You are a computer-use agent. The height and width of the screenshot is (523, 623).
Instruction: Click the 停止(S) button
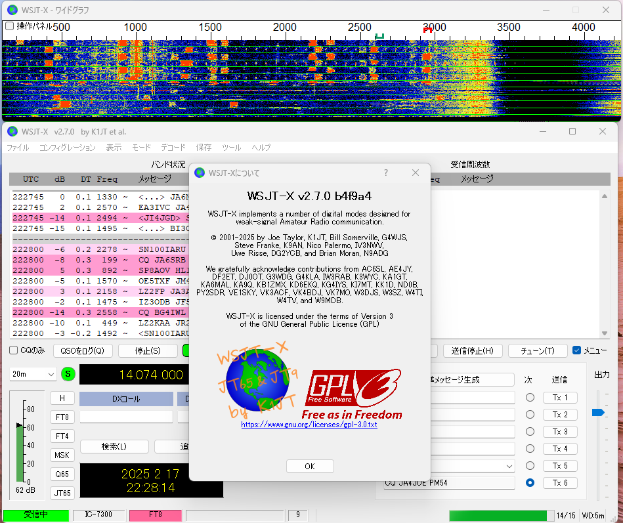(x=148, y=350)
